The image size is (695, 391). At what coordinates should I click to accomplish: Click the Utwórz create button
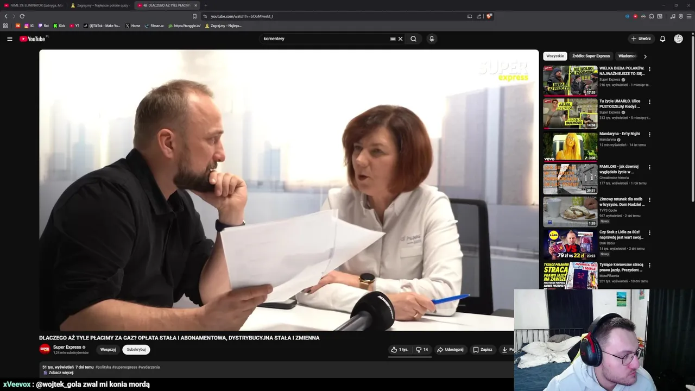641,39
